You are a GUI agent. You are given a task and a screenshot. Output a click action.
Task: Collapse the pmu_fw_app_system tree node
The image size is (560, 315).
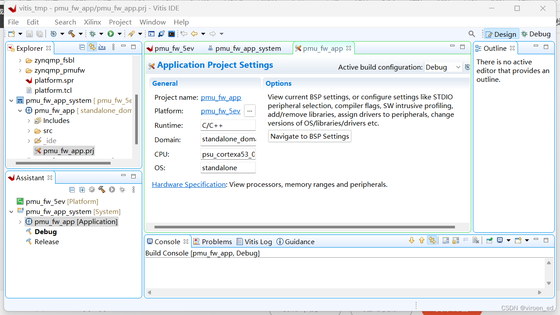11,100
